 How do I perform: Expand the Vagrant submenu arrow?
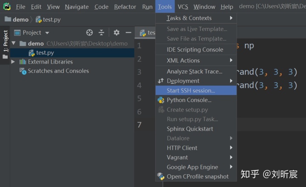point(231,157)
